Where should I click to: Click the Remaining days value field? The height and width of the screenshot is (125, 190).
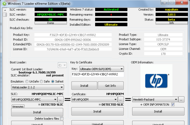tap(111, 19)
